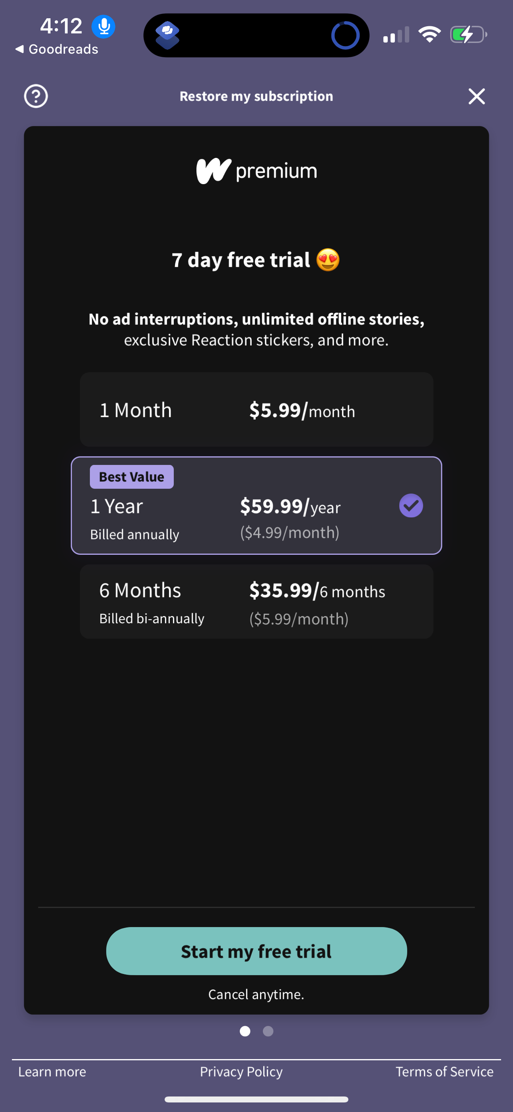513x1112 pixels.
Task: Select the 1 Month plan
Action: tap(256, 410)
